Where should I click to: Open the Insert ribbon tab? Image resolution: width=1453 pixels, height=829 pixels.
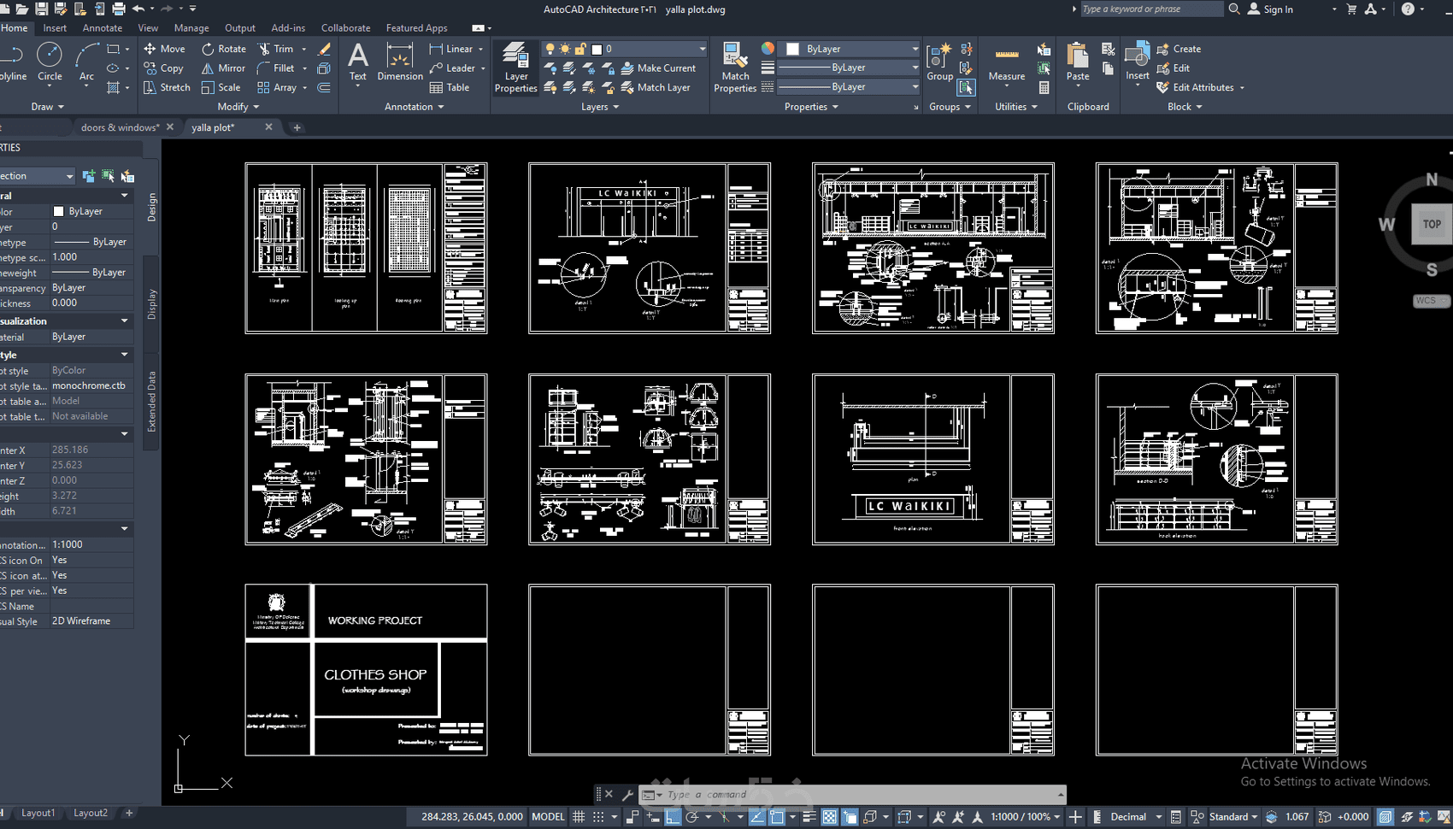click(x=55, y=28)
